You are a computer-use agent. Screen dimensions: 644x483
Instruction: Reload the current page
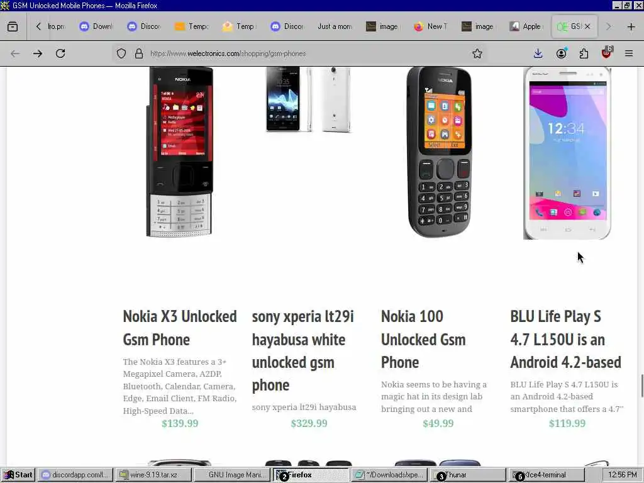click(60, 53)
